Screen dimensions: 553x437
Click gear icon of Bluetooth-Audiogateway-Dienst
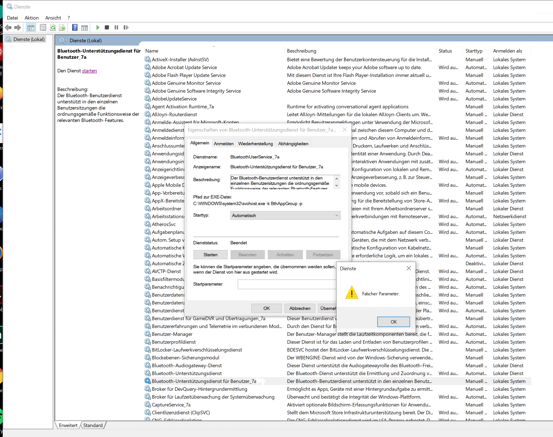[148, 365]
